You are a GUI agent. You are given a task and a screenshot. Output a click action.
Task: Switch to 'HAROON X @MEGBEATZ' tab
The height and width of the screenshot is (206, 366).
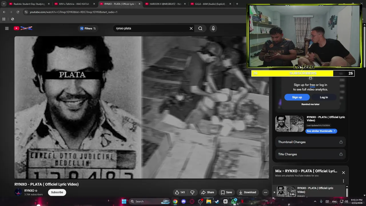165,4
